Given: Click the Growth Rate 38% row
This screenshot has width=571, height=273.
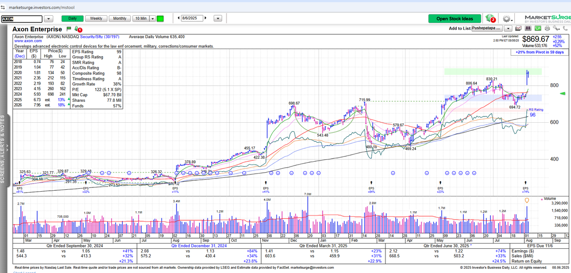Looking at the screenshot, I should 97,84.
